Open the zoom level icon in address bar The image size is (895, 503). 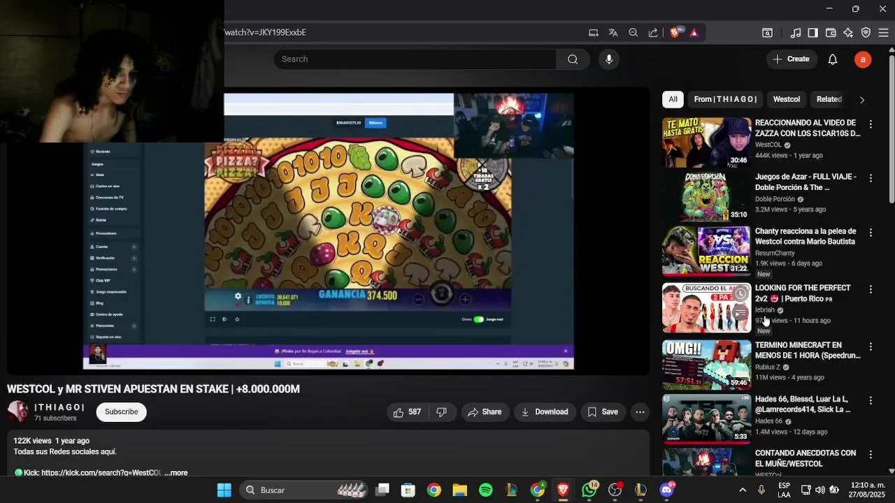pyautogui.click(x=633, y=32)
